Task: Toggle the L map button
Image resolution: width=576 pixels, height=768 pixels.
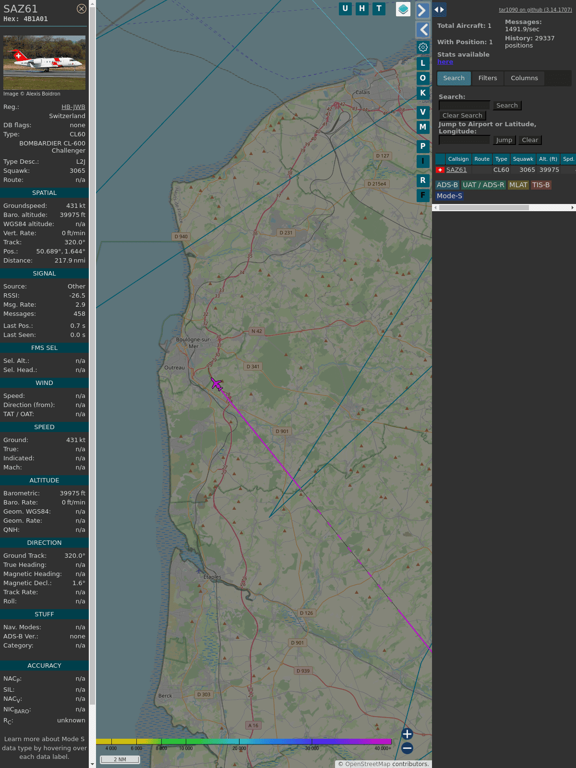Action: tap(422, 63)
